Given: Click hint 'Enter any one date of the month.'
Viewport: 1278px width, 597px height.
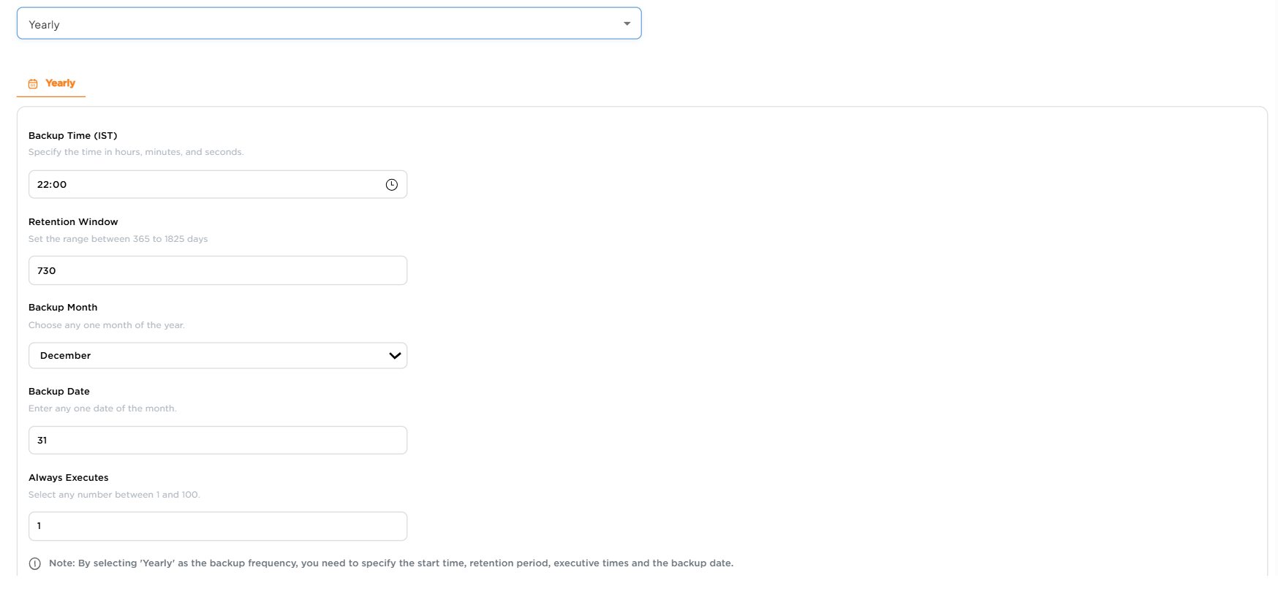Looking at the screenshot, I should [x=102, y=408].
